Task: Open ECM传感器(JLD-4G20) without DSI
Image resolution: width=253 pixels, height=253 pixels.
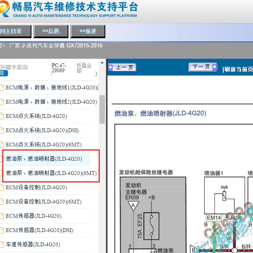Action: (34, 216)
